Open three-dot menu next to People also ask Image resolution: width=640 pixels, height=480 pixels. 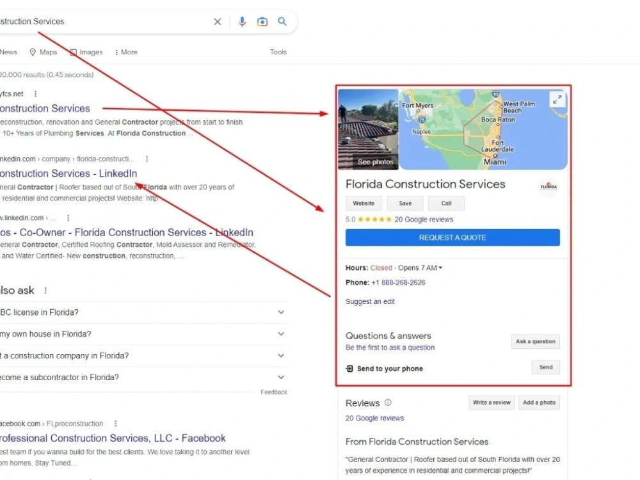coord(45,291)
